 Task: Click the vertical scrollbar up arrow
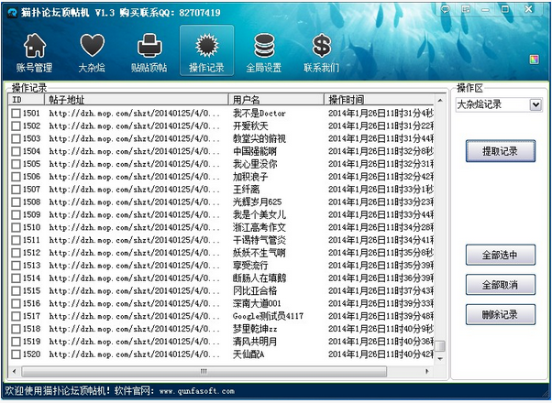(x=440, y=101)
